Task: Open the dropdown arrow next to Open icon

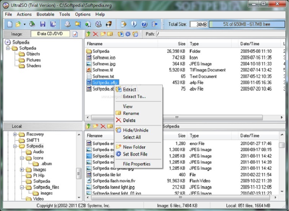Action: coord(24,24)
